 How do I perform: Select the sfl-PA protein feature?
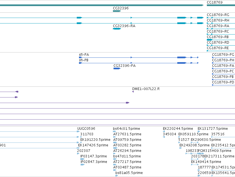pos(84,55)
